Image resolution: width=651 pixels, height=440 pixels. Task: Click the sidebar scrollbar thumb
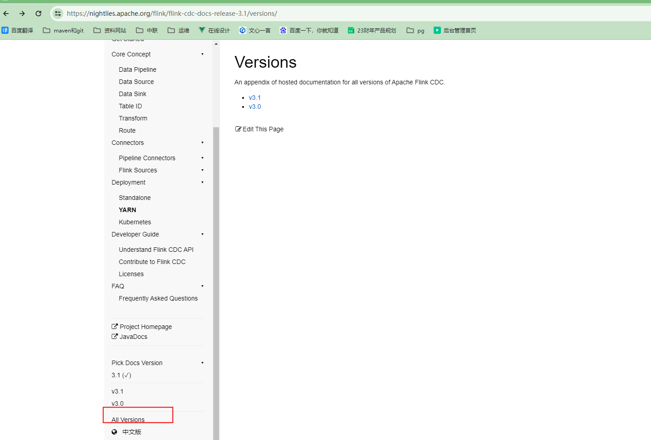216,283
